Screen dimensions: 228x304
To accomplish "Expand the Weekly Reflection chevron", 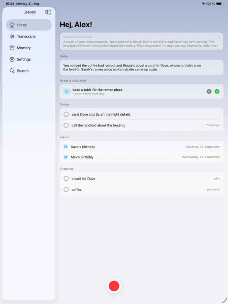I will click(x=219, y=37).
